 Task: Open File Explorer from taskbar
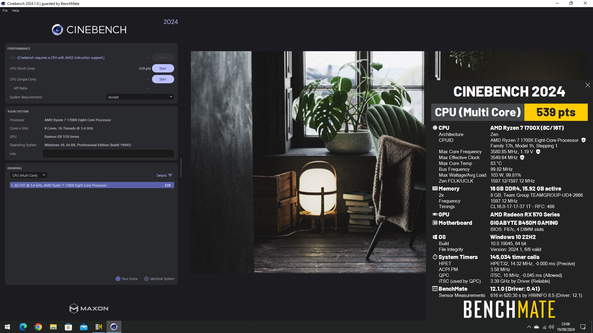point(53,327)
